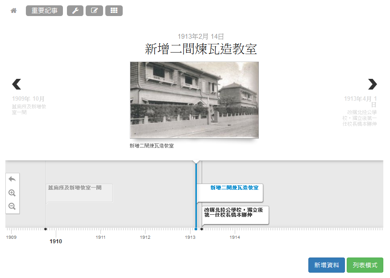
Task: Click the 1910 year on timeline axis
Action: [x=56, y=241]
